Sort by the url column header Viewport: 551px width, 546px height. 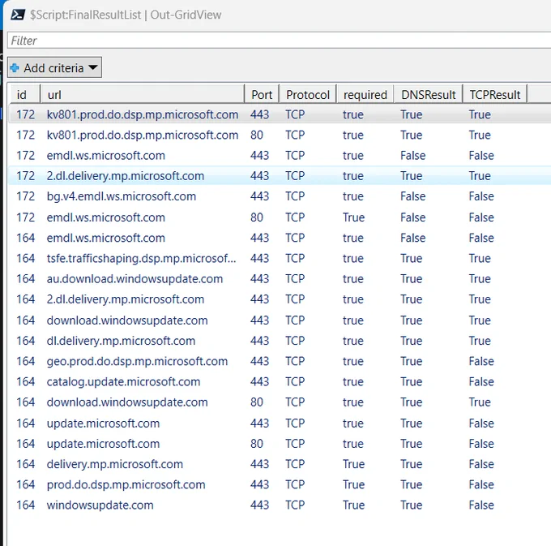[x=143, y=94]
